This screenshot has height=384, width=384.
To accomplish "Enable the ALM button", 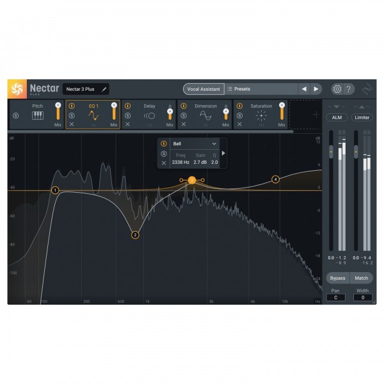I will (x=337, y=118).
